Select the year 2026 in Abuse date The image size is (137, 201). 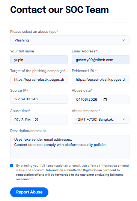(93, 100)
